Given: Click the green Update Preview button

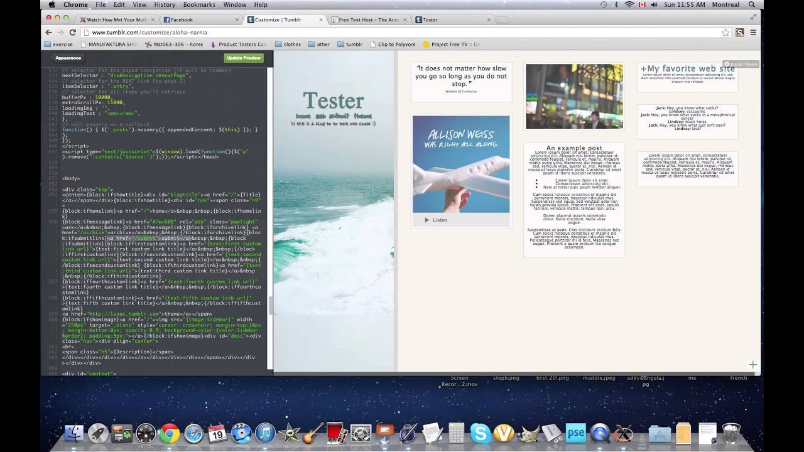Looking at the screenshot, I should (x=244, y=58).
